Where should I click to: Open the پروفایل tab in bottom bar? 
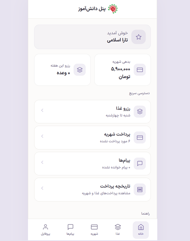tap(46, 230)
